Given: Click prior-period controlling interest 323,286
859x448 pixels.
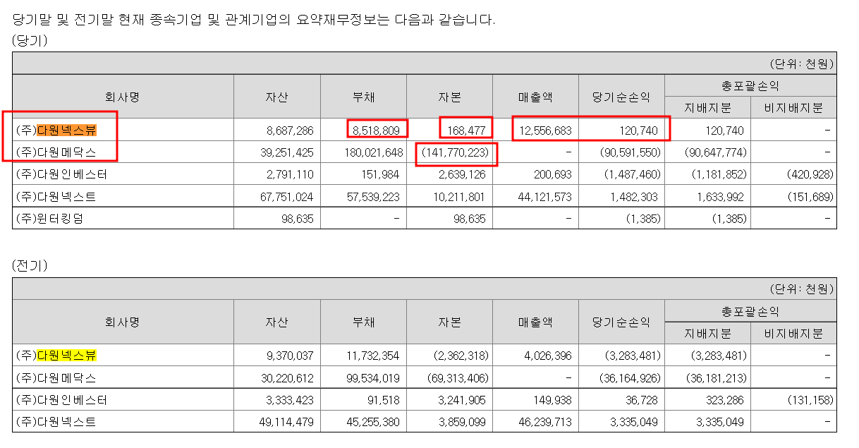Looking at the screenshot, I should [x=725, y=400].
